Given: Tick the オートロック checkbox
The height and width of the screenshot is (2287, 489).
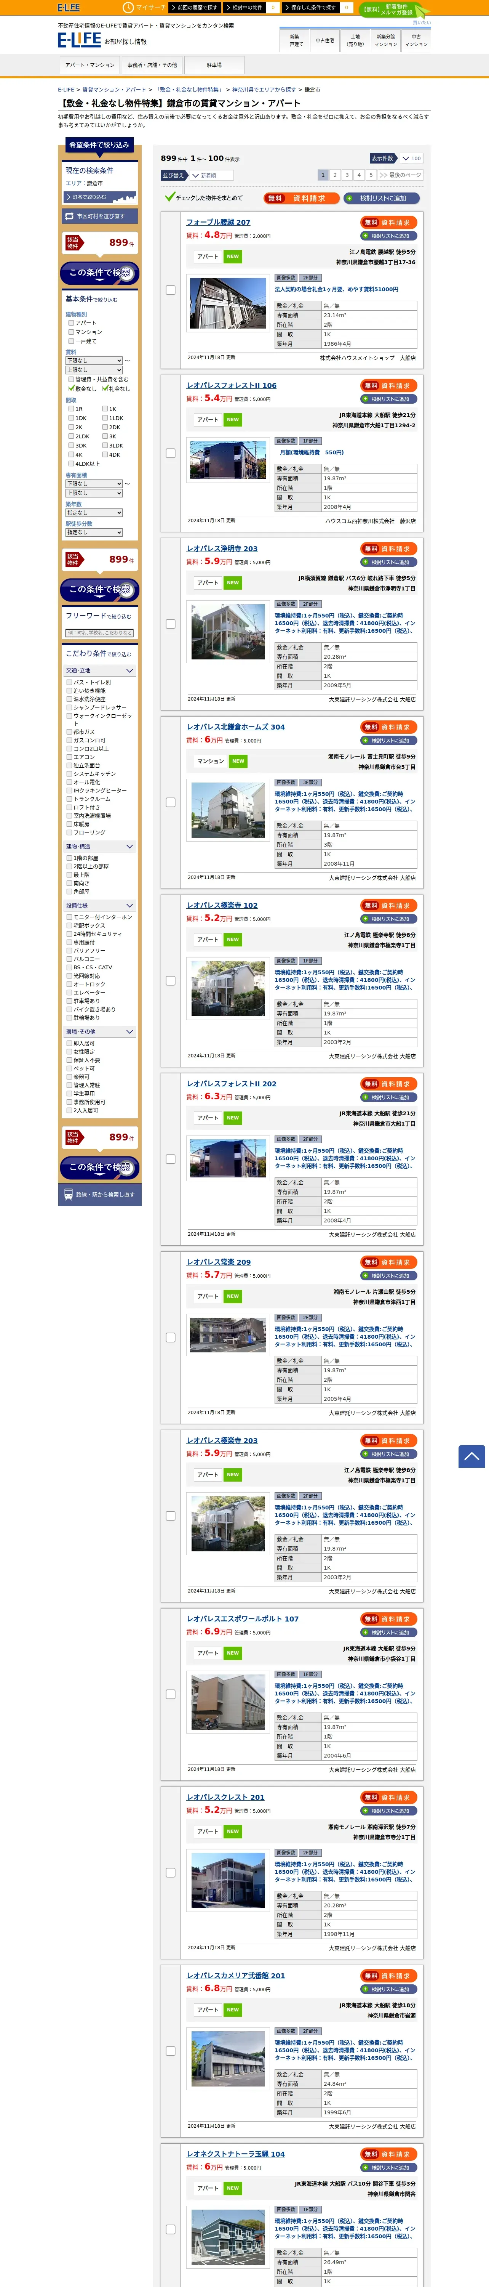Looking at the screenshot, I should [69, 984].
